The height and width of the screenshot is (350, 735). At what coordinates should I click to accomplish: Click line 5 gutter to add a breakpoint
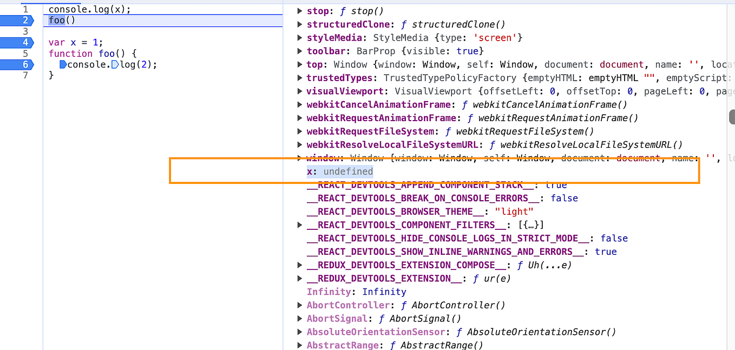tap(24, 54)
